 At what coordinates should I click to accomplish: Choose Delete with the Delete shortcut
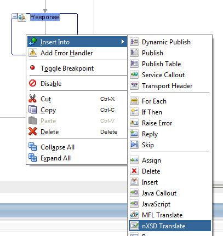pyautogui.click(x=77, y=132)
